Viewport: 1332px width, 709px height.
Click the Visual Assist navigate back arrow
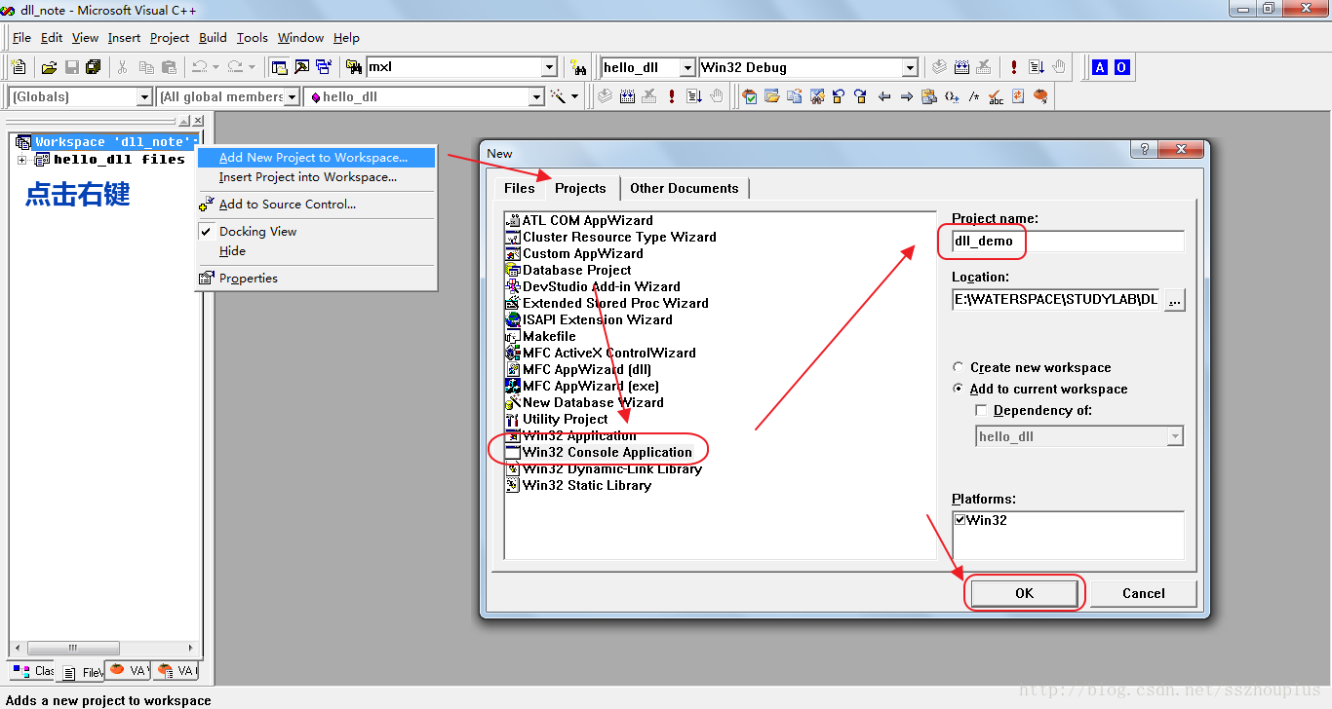[x=884, y=96]
